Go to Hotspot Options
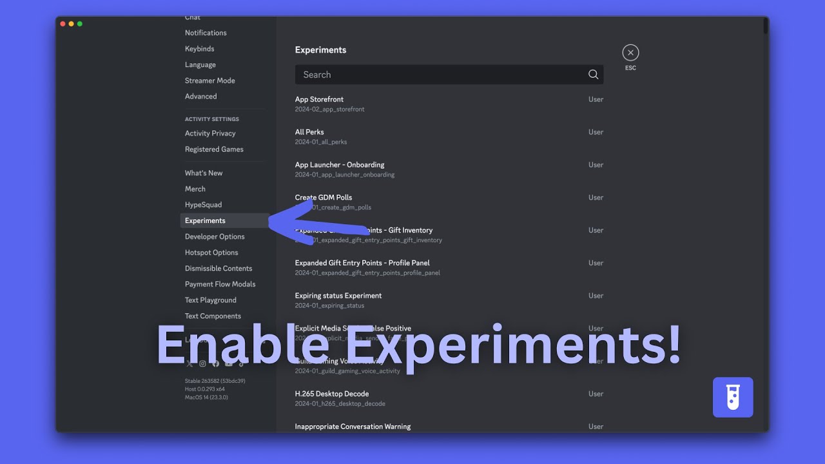Image resolution: width=825 pixels, height=464 pixels. tap(211, 253)
